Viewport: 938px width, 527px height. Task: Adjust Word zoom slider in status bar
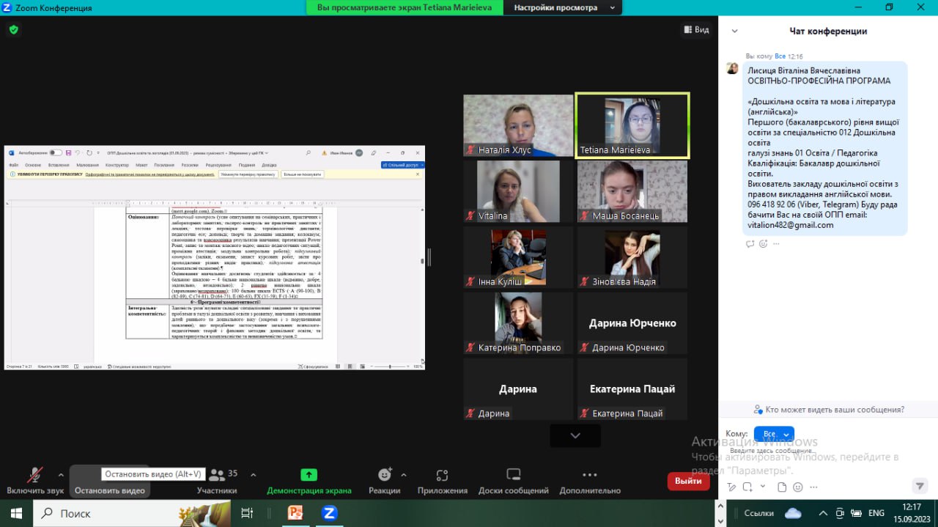pos(389,366)
